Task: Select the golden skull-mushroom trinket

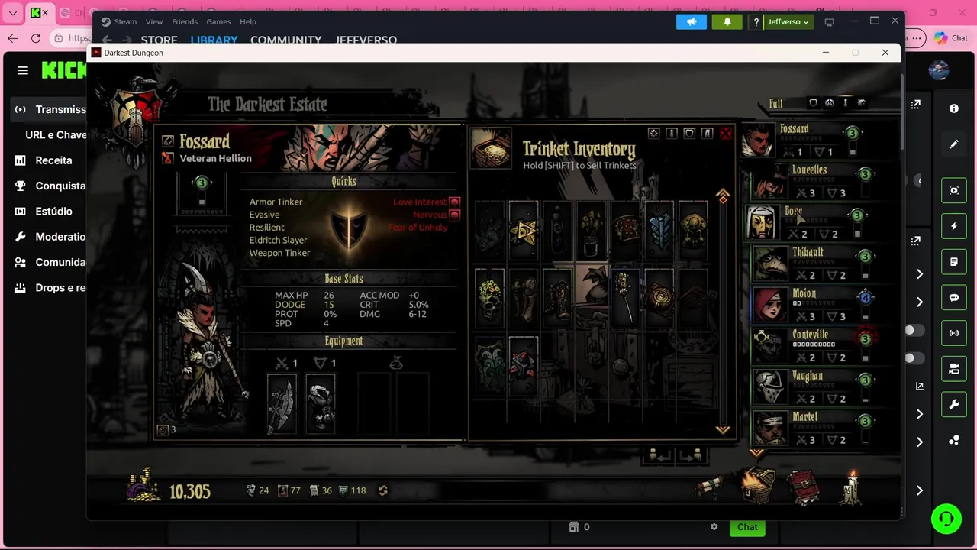Action: (693, 231)
